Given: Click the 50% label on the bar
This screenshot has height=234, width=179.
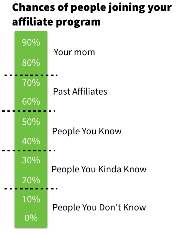Looking at the screenshot, I should (31, 122).
